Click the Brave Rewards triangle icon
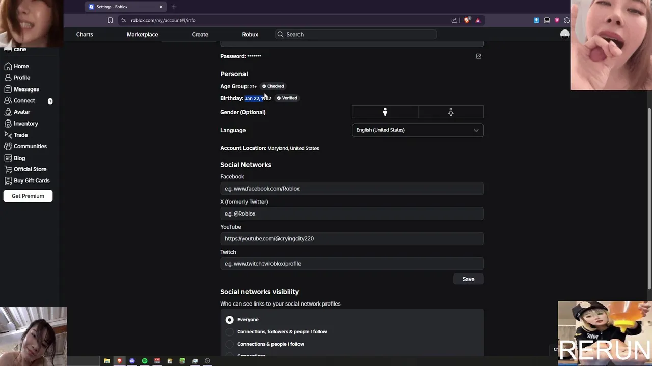 pyautogui.click(x=478, y=20)
